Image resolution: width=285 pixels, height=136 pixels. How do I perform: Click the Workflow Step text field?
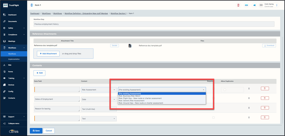click(x=154, y=24)
